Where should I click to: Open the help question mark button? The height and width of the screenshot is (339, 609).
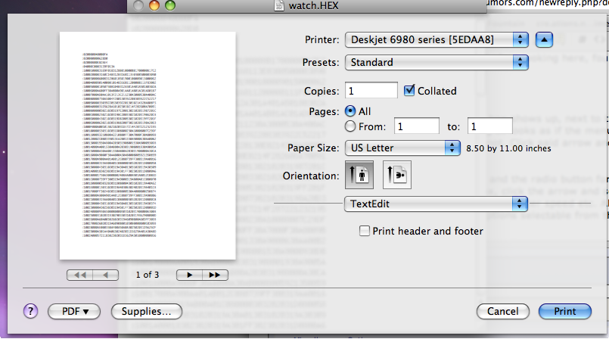pyautogui.click(x=31, y=311)
